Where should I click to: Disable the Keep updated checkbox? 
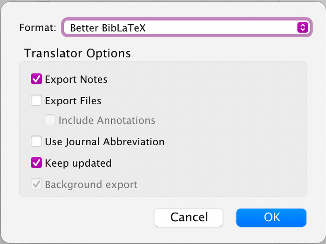[x=36, y=163]
